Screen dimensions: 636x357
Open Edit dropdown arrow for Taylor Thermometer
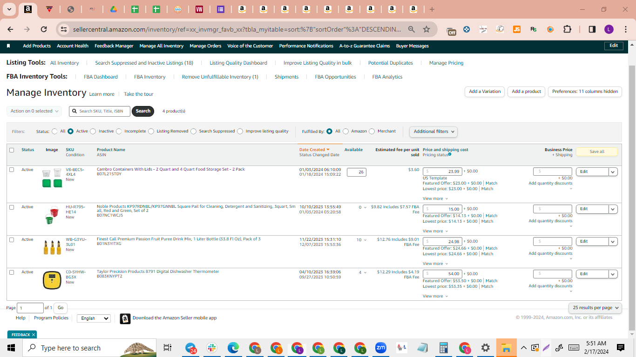[613, 274]
